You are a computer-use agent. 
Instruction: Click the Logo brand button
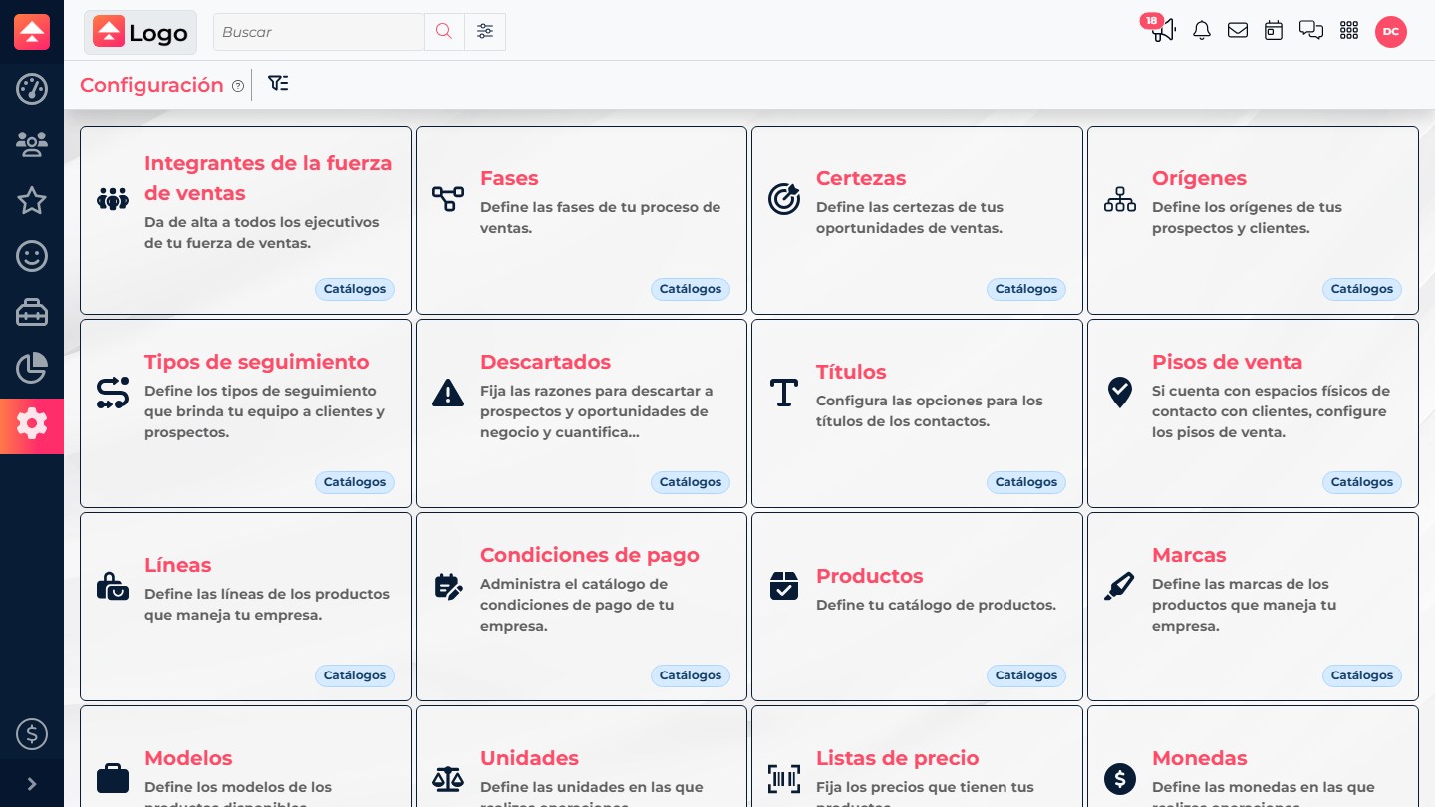click(141, 32)
